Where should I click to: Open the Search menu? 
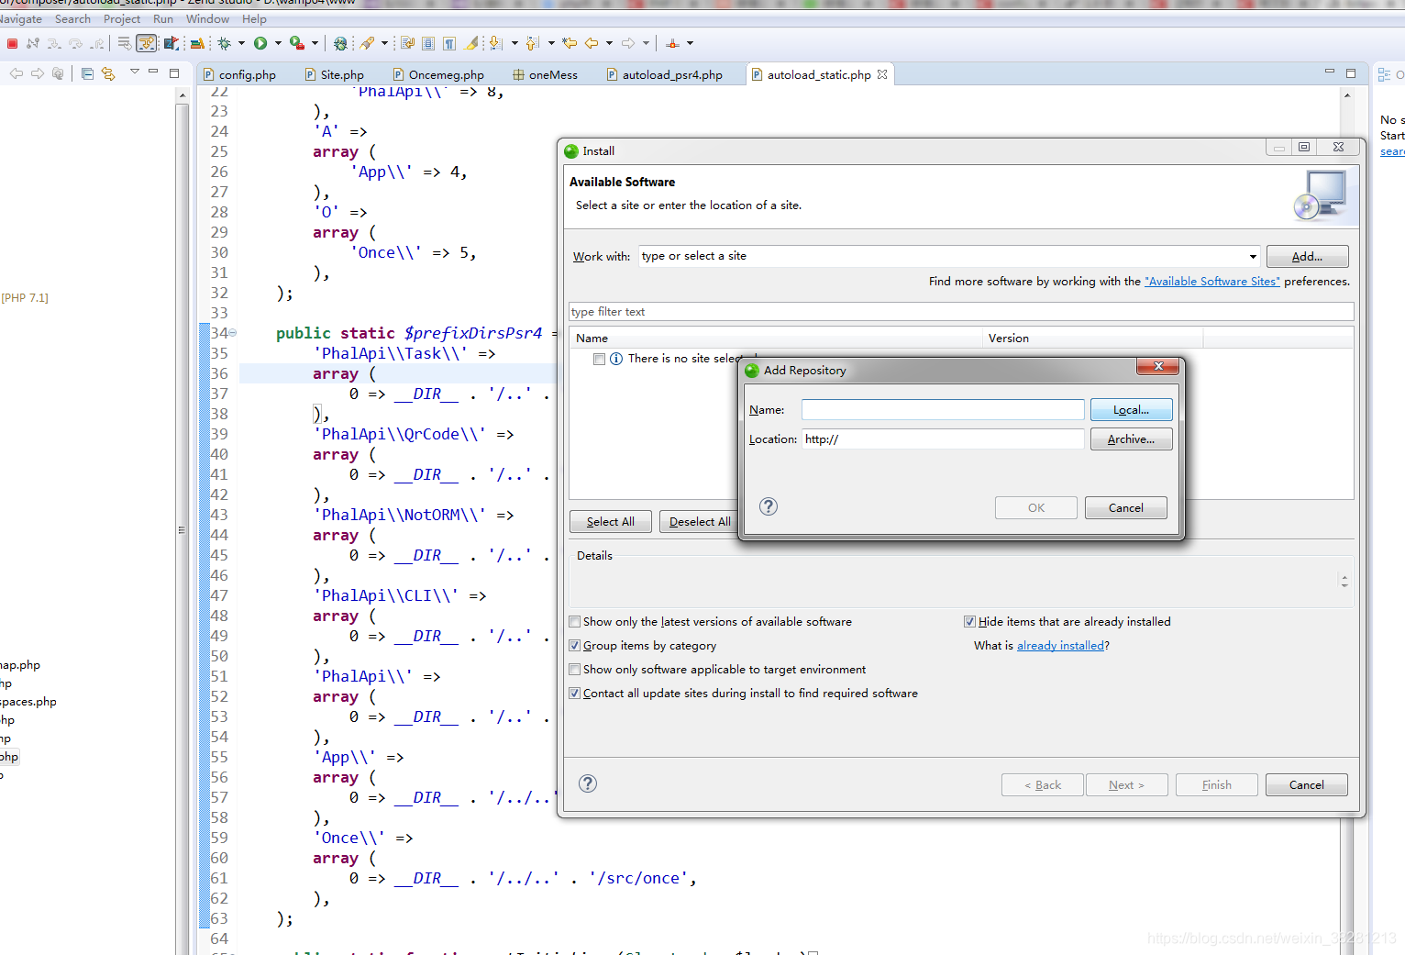[72, 19]
